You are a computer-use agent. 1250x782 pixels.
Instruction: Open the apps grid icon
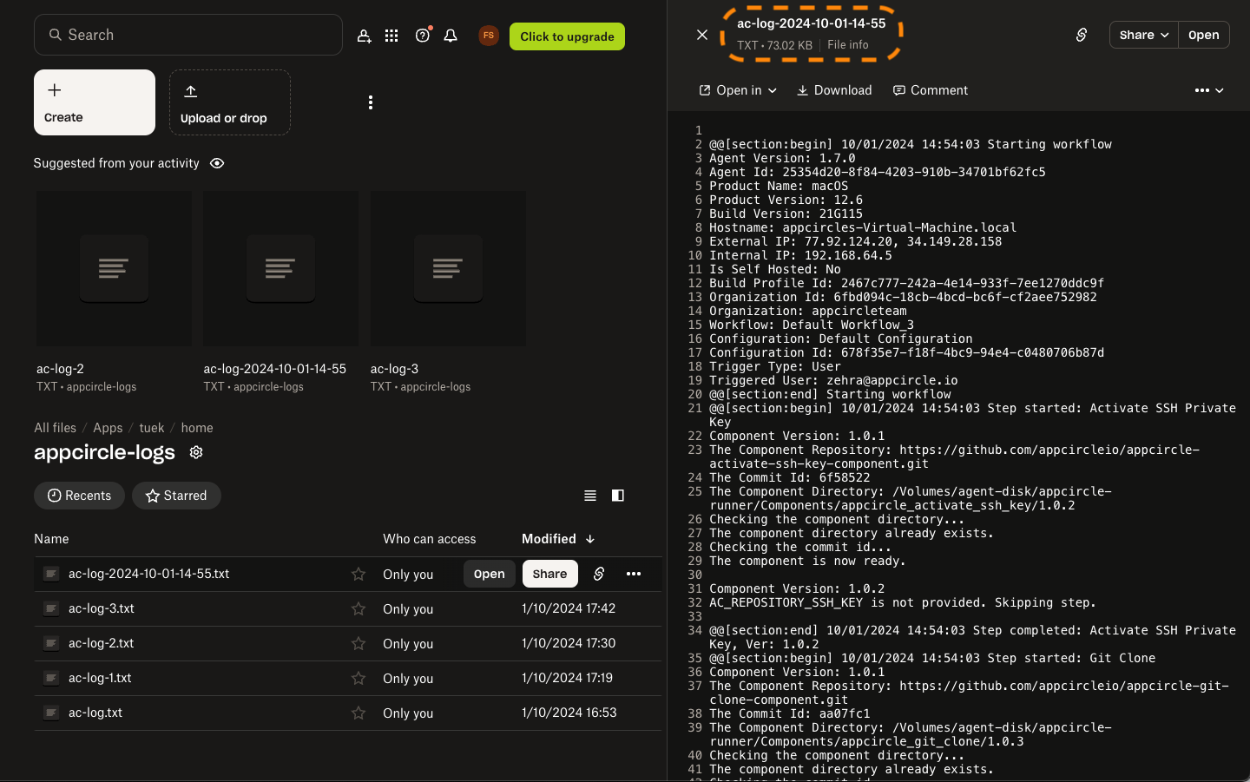391,36
